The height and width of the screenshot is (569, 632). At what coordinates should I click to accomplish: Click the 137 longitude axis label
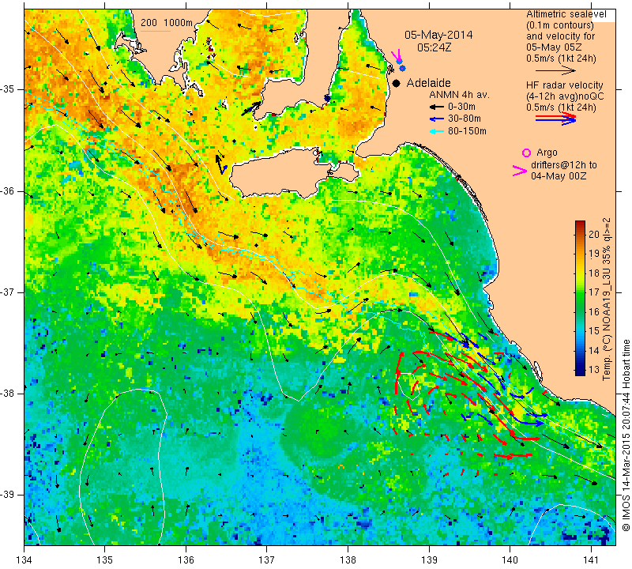[267, 560]
